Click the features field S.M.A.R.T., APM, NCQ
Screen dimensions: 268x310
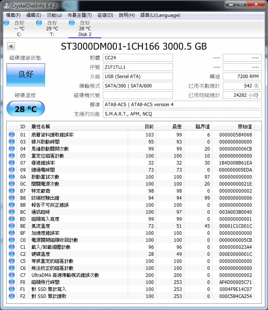pyautogui.click(x=182, y=114)
